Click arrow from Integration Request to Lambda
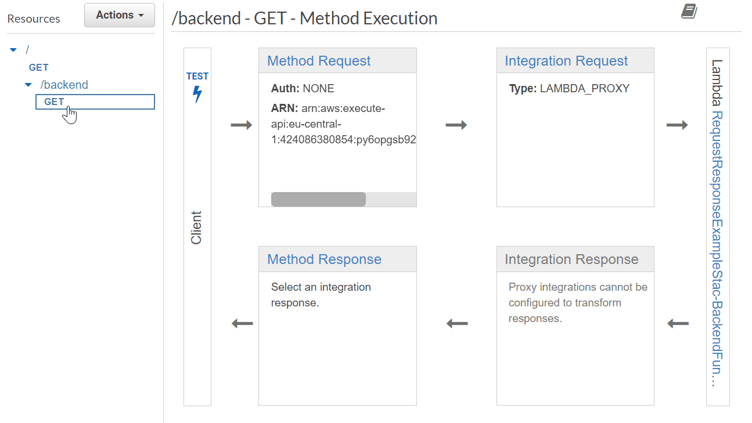The image size is (752, 423). [x=677, y=125]
